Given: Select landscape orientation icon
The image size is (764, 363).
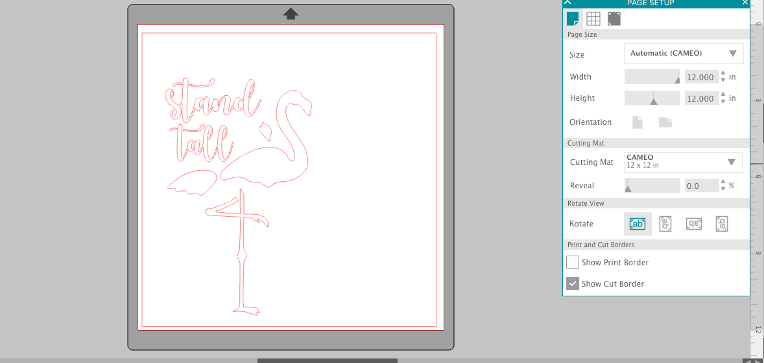Looking at the screenshot, I should [x=665, y=122].
